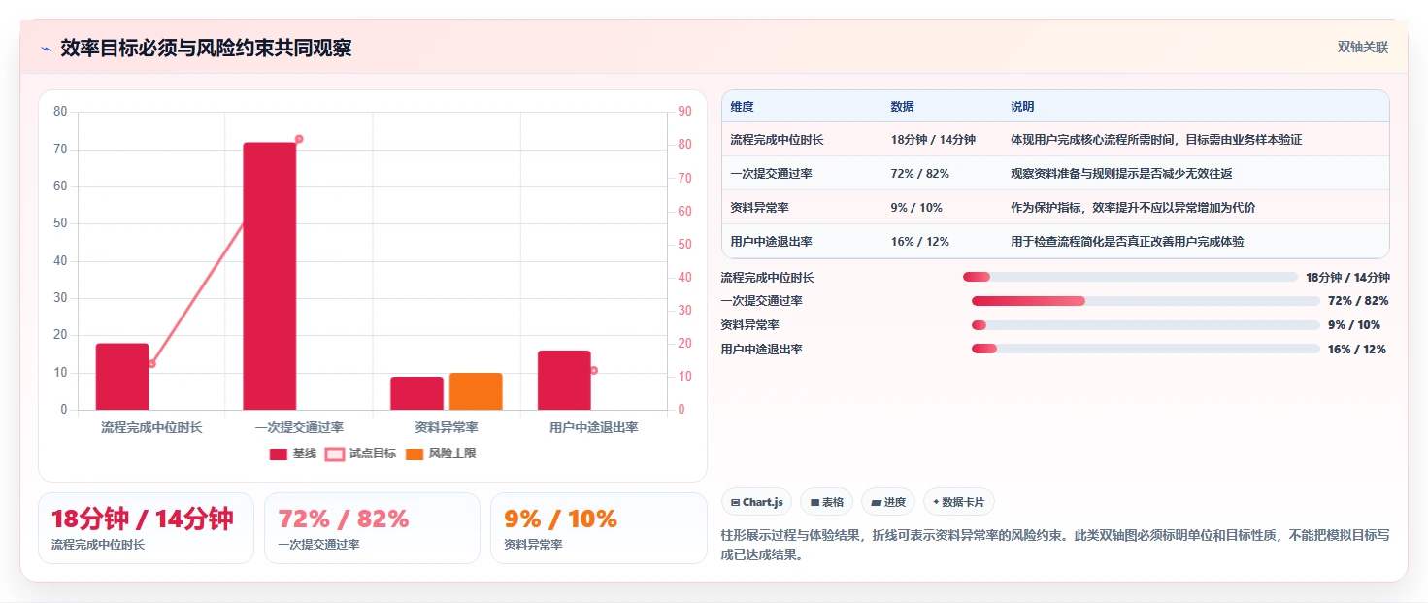Click the 数据 column header

pyautogui.click(x=902, y=107)
